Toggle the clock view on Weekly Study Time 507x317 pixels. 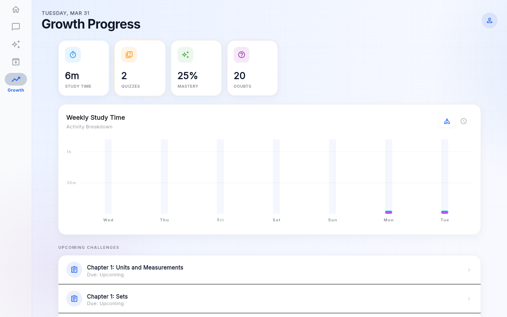(x=464, y=121)
